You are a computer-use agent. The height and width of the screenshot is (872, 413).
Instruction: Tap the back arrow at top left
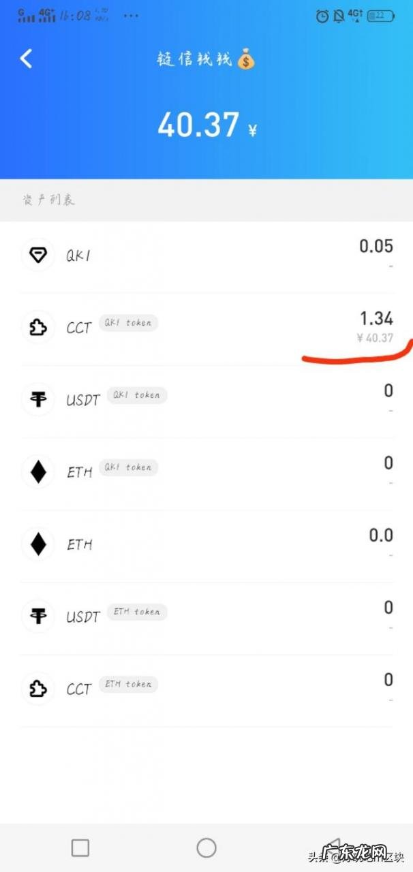pyautogui.click(x=26, y=59)
